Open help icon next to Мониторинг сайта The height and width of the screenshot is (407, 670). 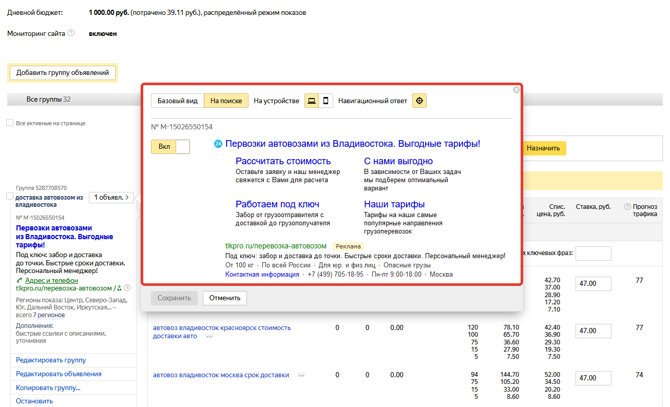coord(71,33)
